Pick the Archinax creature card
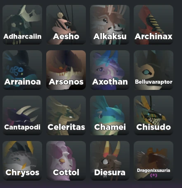The width and height of the screenshot is (182, 188). click(x=154, y=25)
